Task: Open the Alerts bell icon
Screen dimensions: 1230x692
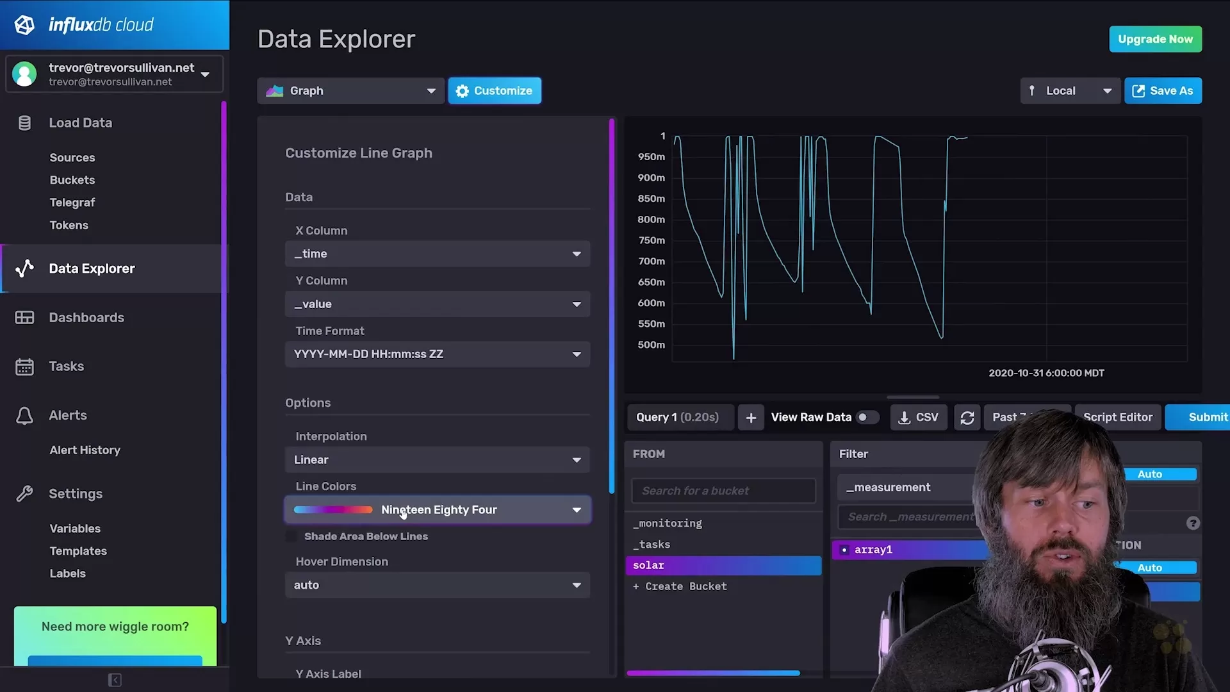Action: coord(24,415)
